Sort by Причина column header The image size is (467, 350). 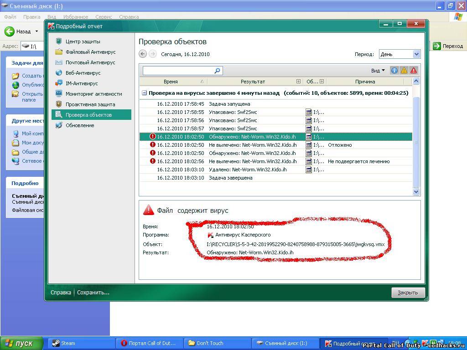point(365,81)
